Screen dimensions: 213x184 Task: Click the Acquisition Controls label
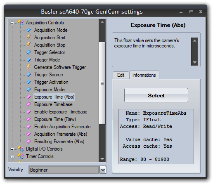(45, 23)
